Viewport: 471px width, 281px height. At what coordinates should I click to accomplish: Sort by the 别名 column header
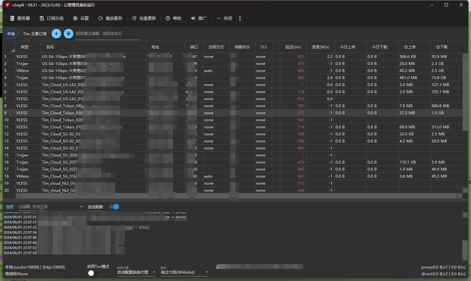click(94, 47)
